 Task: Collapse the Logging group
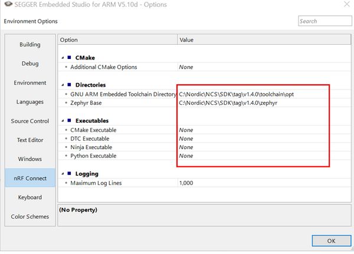[63, 174]
